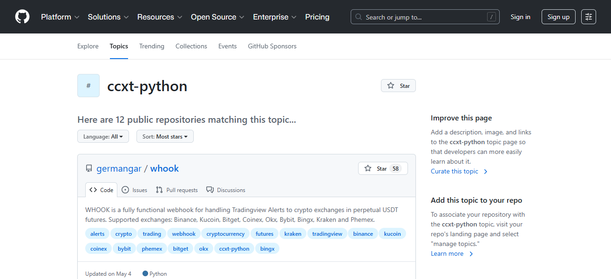Expand the Open Source menu
Image resolution: width=611 pixels, height=279 pixels.
point(217,17)
